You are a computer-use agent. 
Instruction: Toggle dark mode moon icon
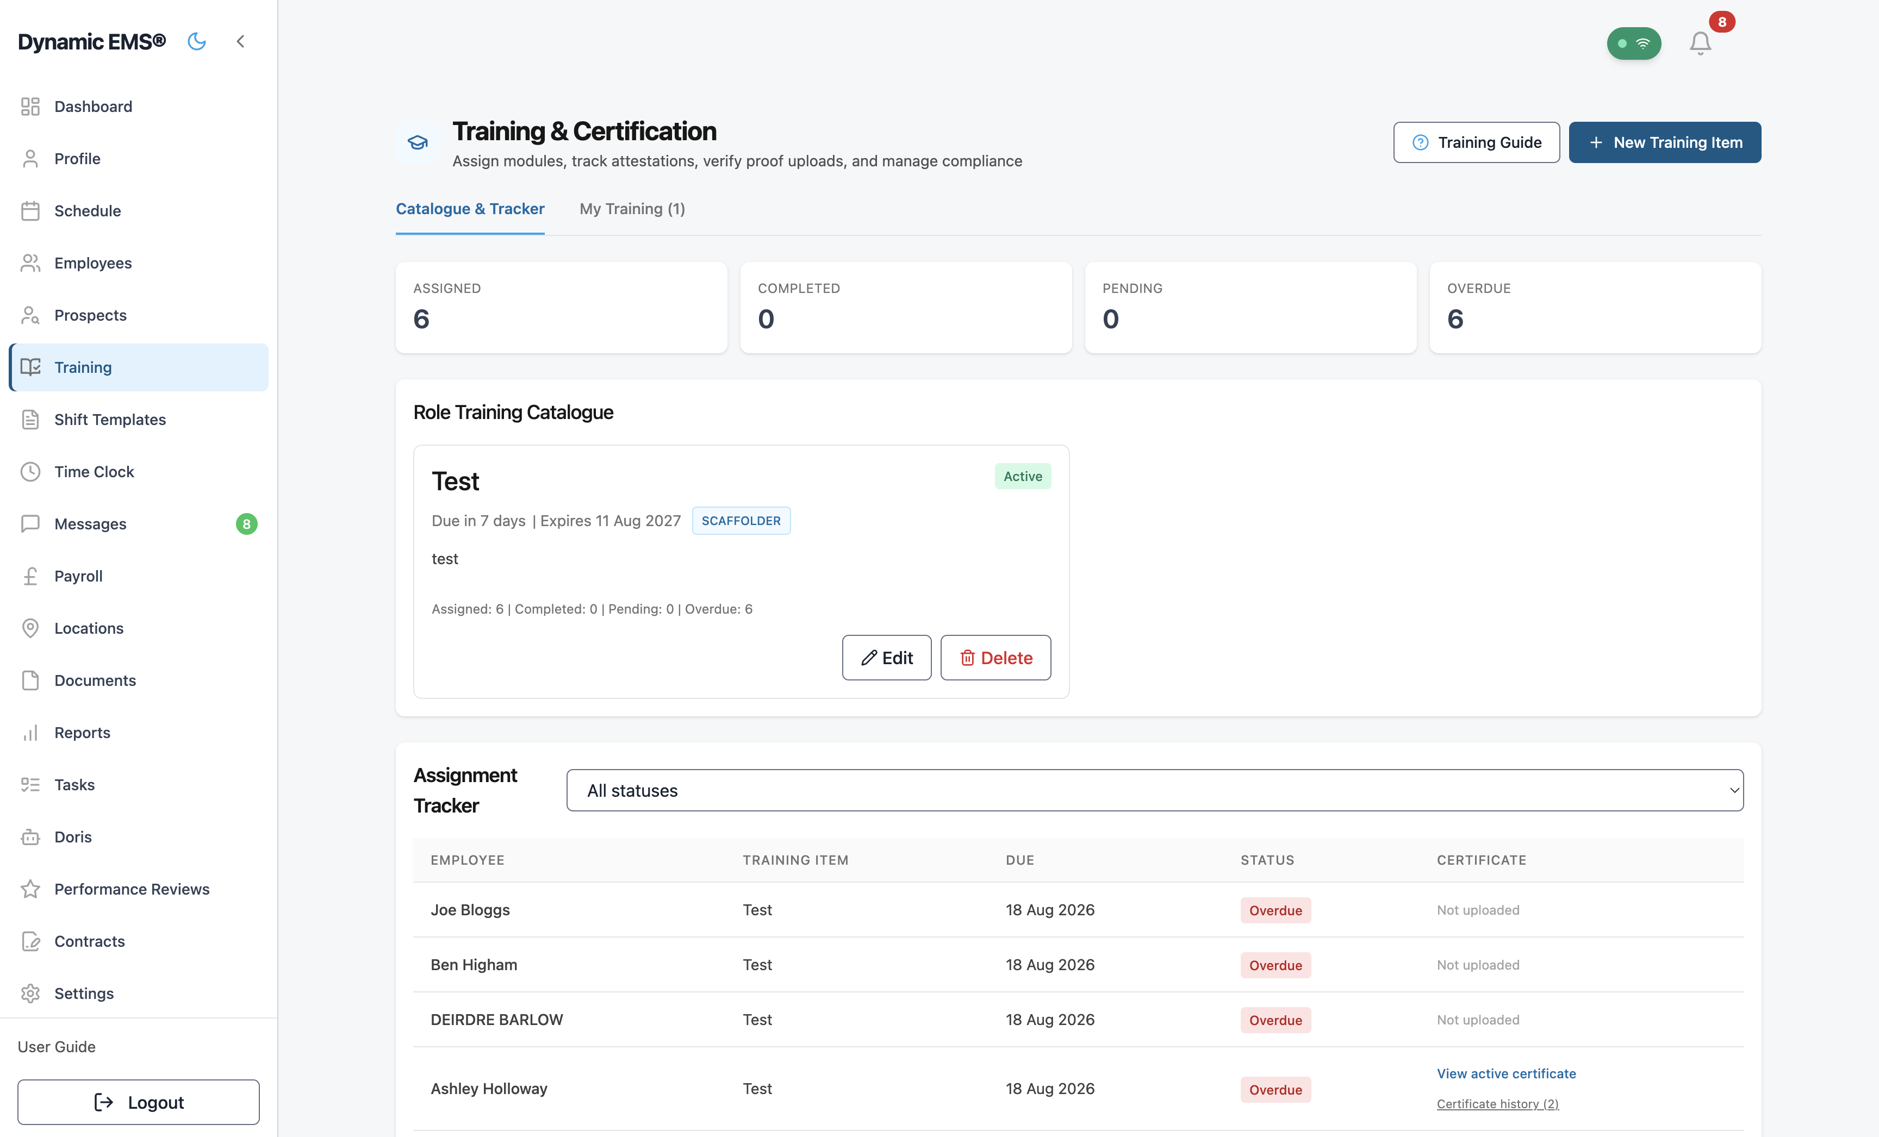(x=197, y=41)
